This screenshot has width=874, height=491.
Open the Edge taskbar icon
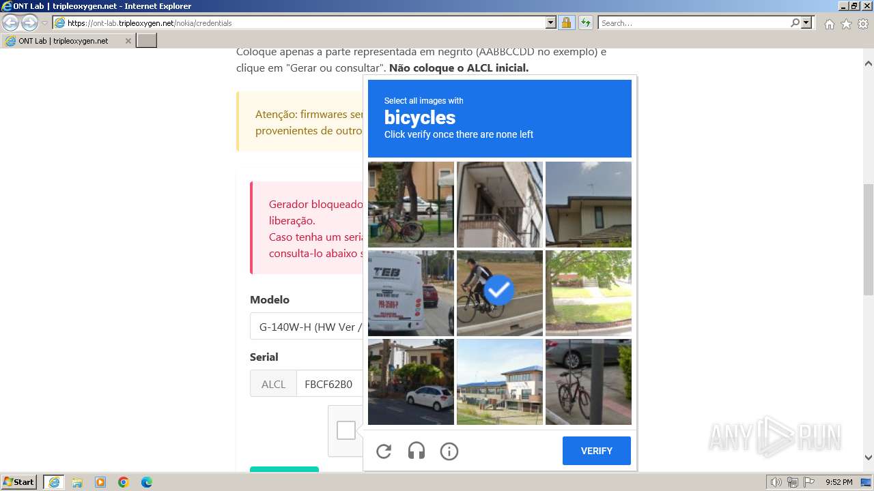147,482
